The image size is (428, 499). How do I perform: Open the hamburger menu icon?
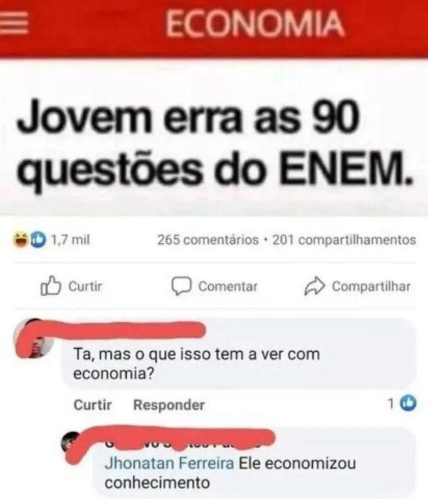(x=15, y=23)
